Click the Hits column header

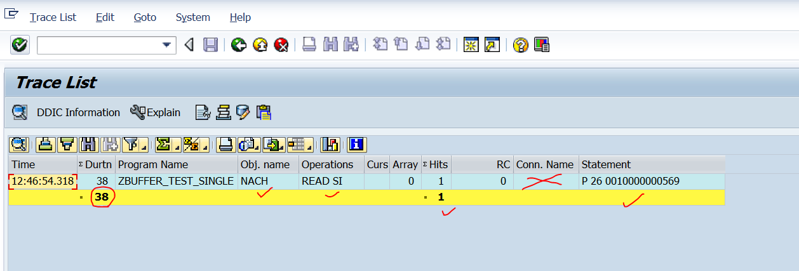pyautogui.click(x=436, y=164)
